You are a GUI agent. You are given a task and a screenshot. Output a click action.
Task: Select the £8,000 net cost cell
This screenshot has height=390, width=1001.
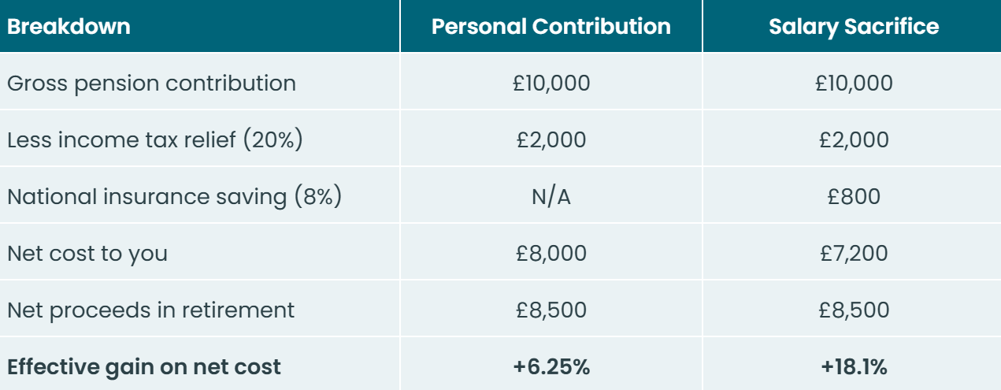[551, 253]
